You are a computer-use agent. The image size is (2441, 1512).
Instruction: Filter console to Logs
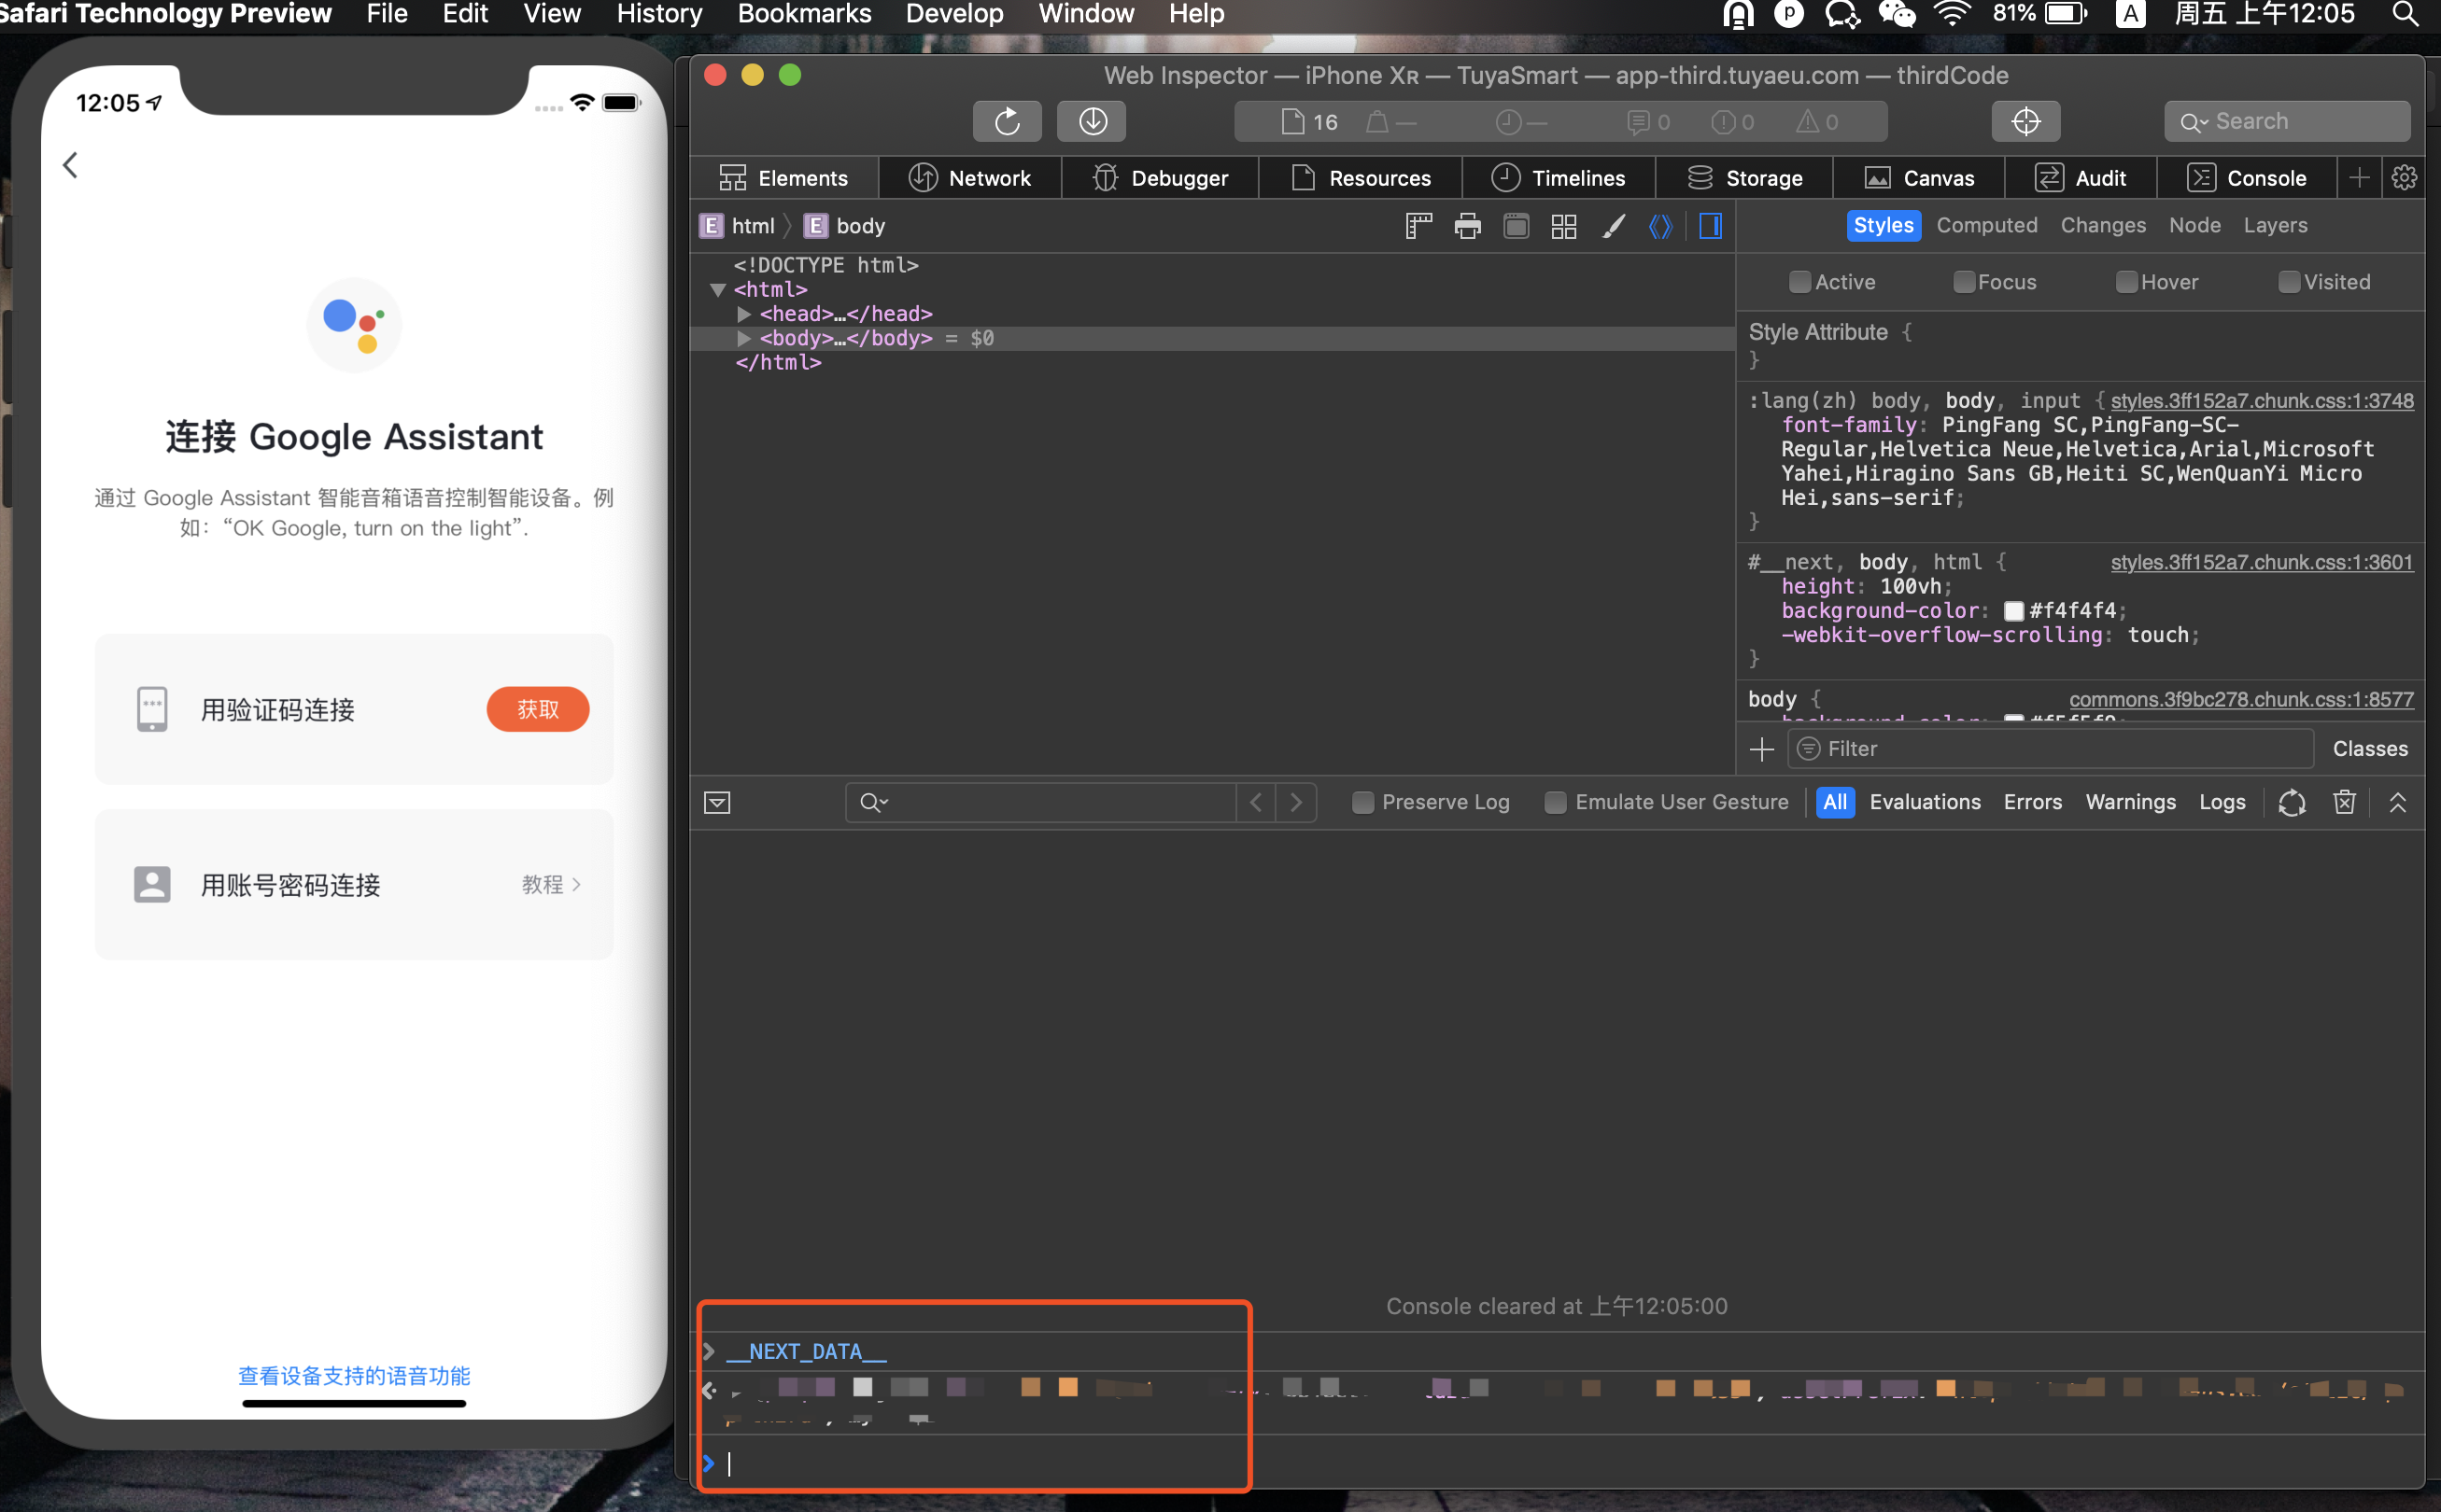[x=2222, y=802]
